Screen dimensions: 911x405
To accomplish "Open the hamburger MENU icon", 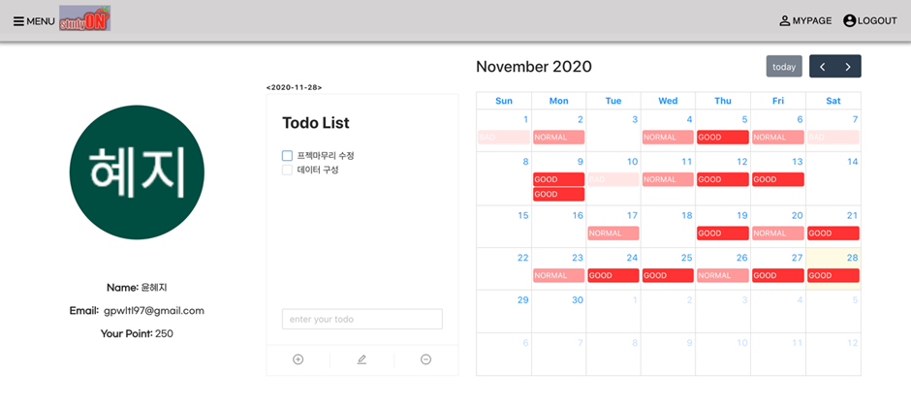I will click(x=18, y=21).
